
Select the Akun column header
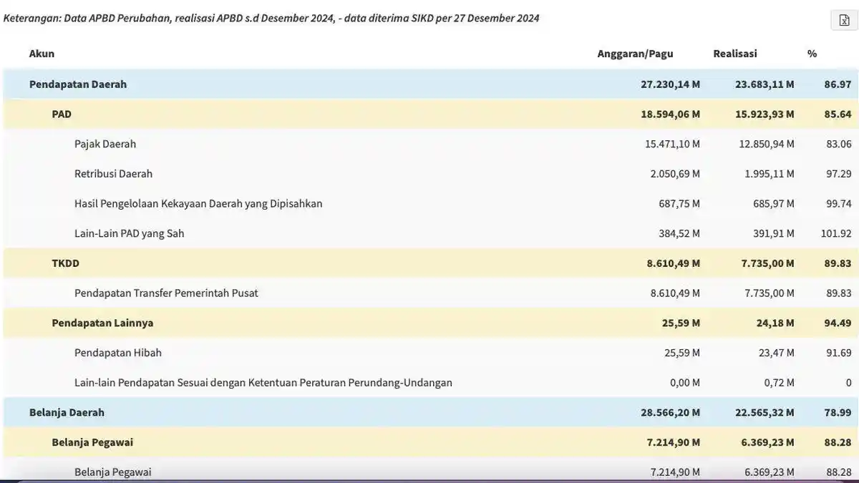coord(42,54)
